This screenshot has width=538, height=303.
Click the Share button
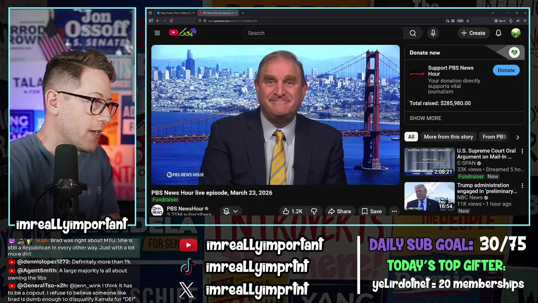tap(340, 211)
